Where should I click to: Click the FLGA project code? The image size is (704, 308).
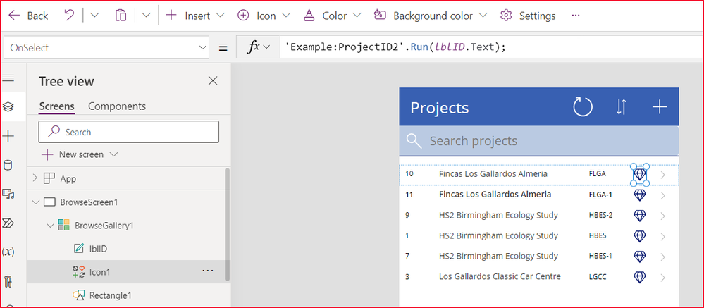click(x=597, y=174)
